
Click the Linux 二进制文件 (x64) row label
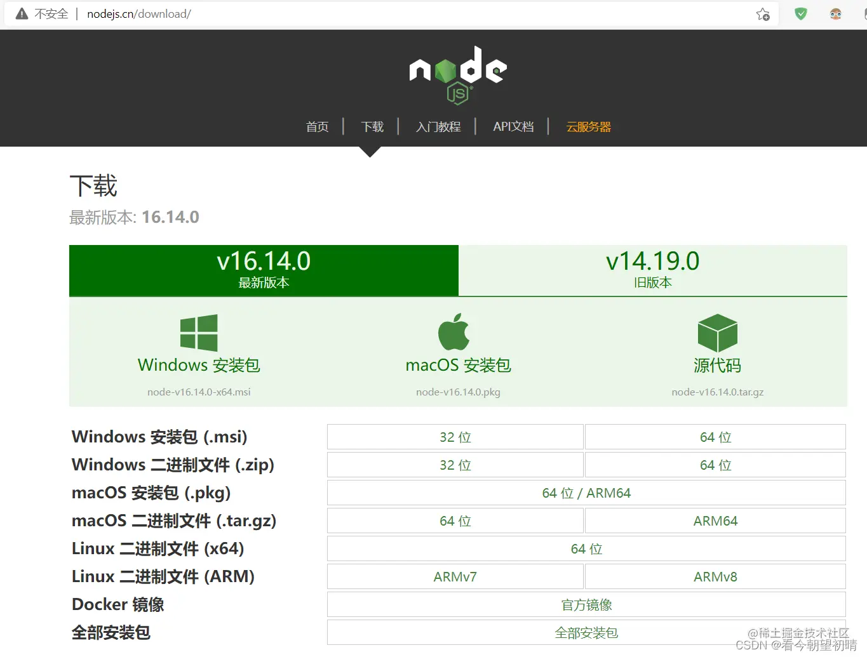[x=158, y=548]
